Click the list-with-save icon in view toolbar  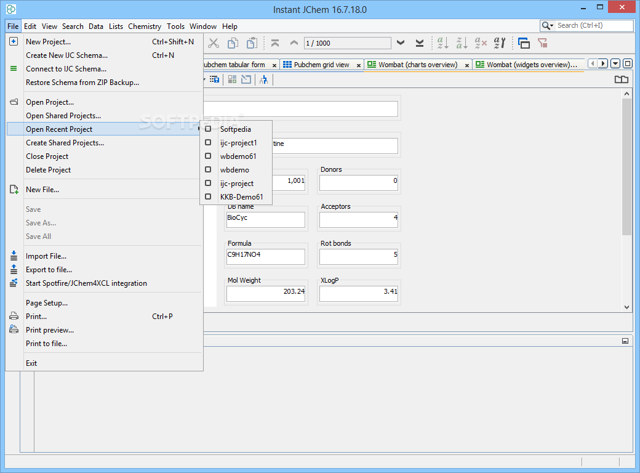pyautogui.click(x=214, y=79)
